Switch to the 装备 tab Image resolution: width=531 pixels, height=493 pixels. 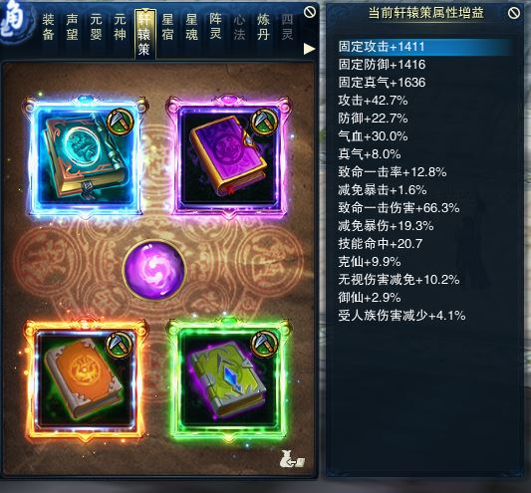[x=48, y=27]
